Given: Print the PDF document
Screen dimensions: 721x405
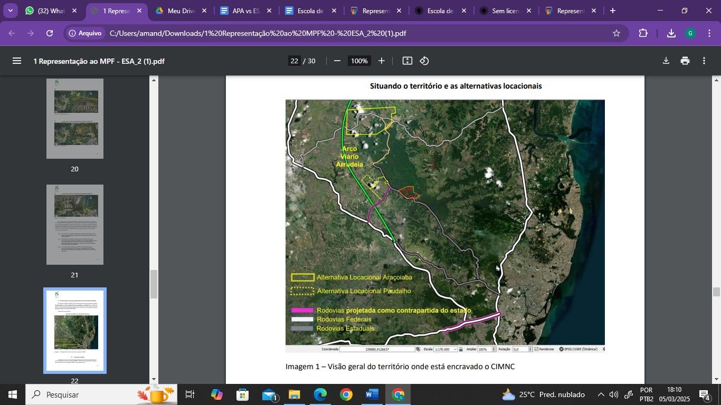Looking at the screenshot, I should [685, 61].
